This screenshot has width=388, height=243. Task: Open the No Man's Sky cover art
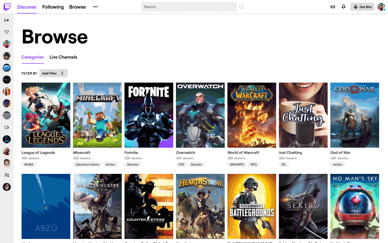pos(355,207)
